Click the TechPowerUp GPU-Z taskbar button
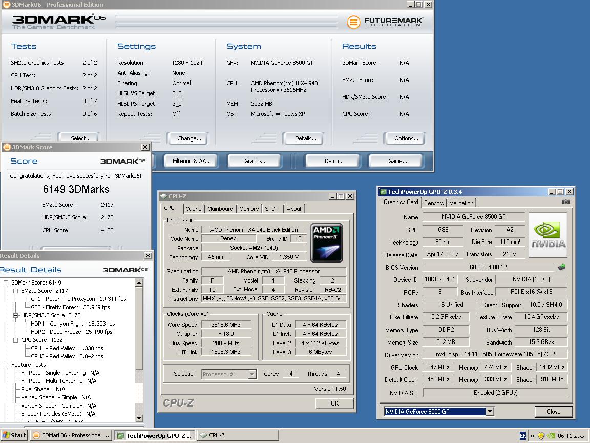 155,435
